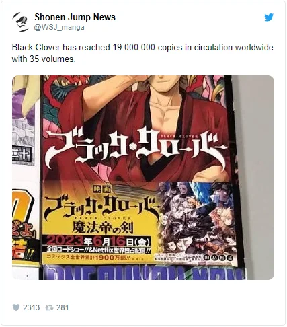287x327 pixels.
Task: Click the small 映画 label on banner
Action: [x=102, y=190]
